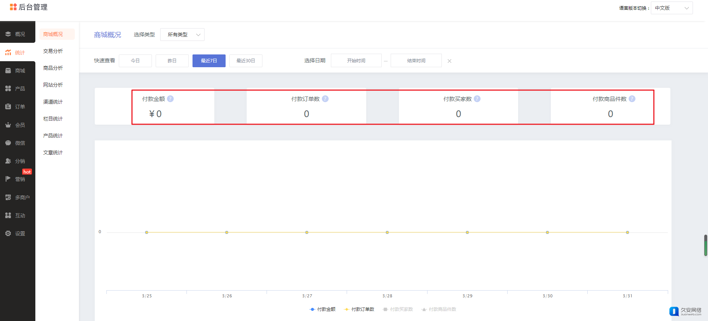Viewport: 708px width, 321px height.
Task: Open the Orders (订单) clipboard icon
Action: [x=8, y=107]
